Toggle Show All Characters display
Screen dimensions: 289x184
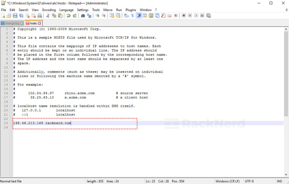coord(133,15)
